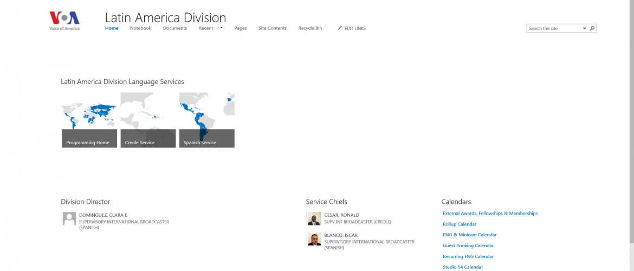Click the pencil icon beside EDIT LINKS

340,28
